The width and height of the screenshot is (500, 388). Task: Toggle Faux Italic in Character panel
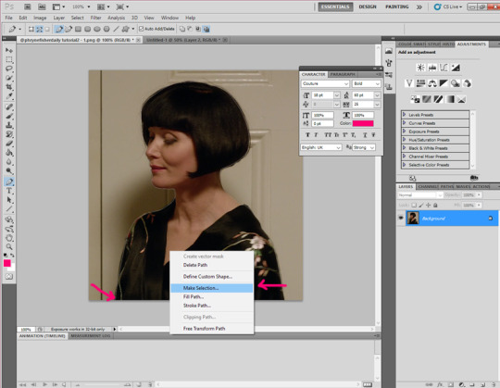tap(316, 135)
